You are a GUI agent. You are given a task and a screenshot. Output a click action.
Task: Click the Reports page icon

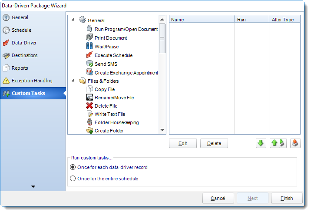[6, 68]
